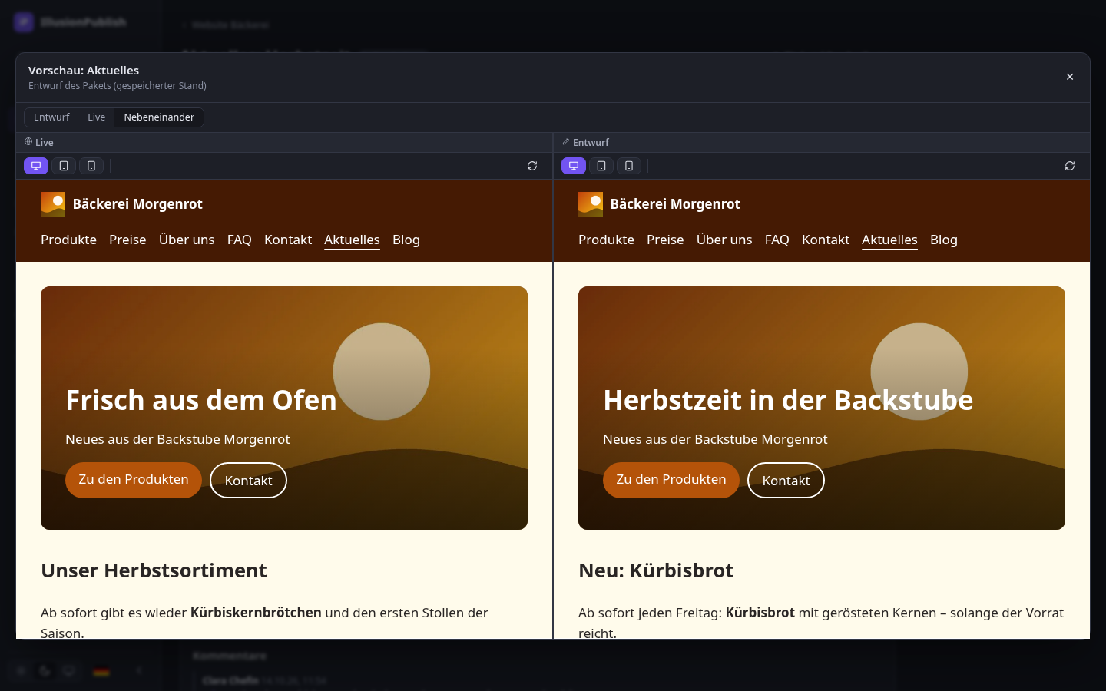Reload the Entwurf preview pane
1106x691 pixels.
pyautogui.click(x=1070, y=166)
